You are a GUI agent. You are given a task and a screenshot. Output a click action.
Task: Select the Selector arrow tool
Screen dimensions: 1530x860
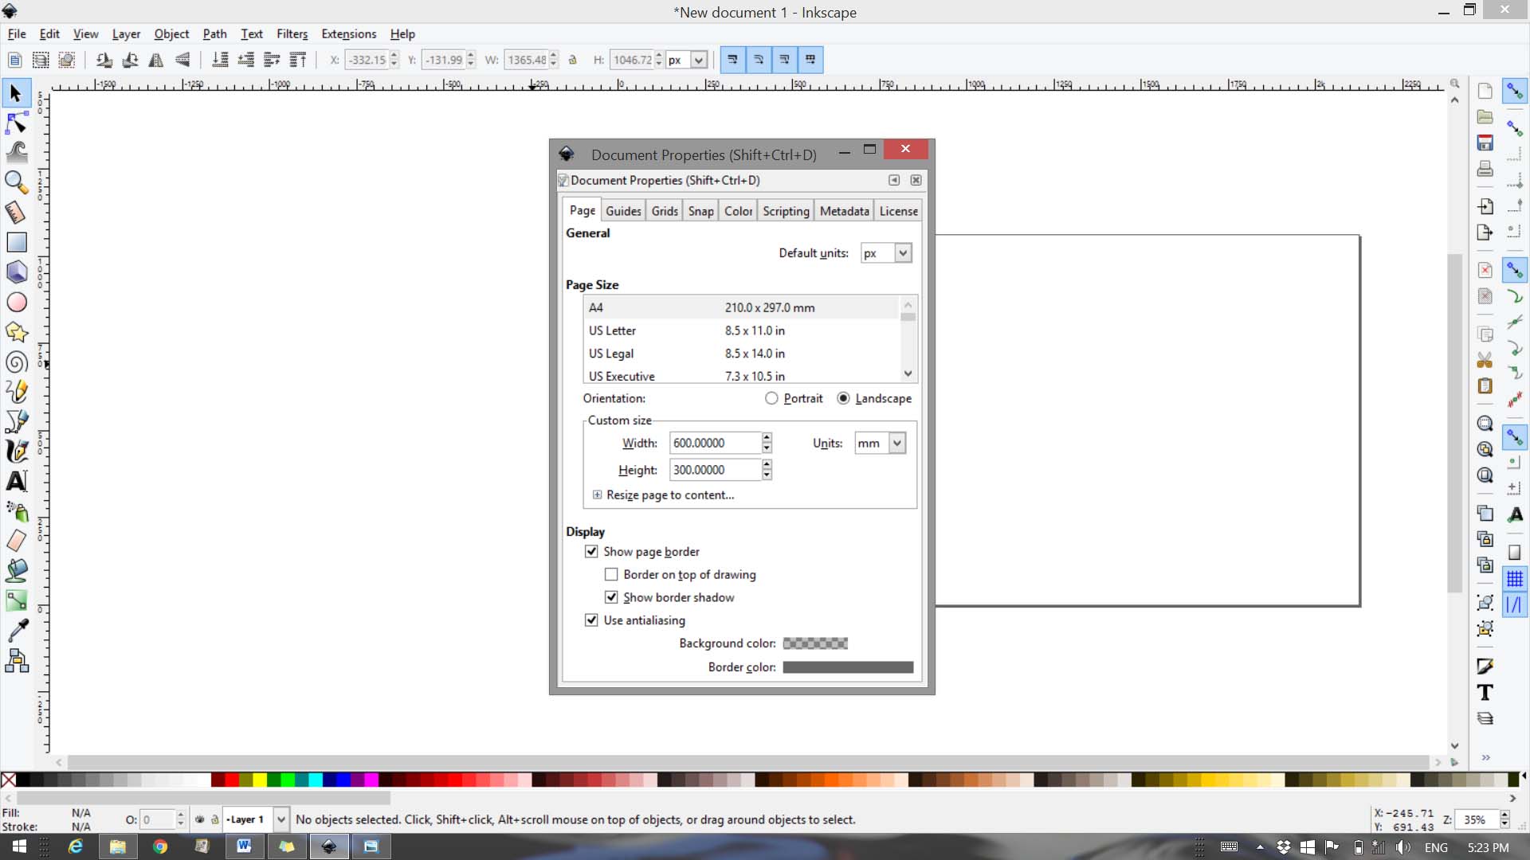click(16, 93)
